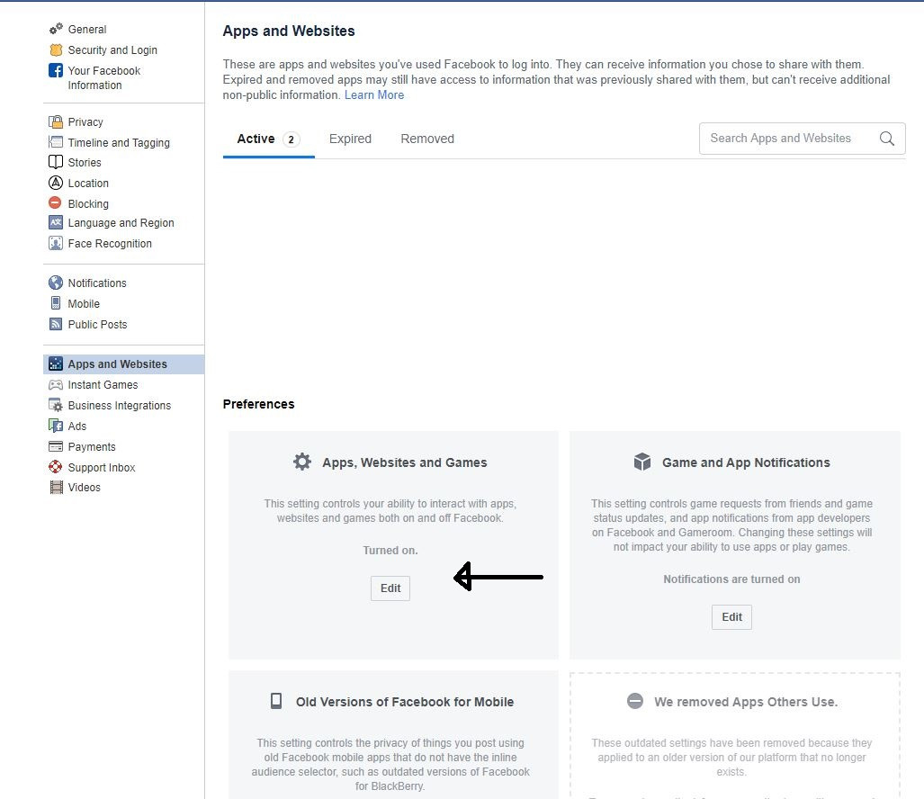Edit Apps, Websites and Games setting
Screen dimensions: 924x799
click(390, 588)
